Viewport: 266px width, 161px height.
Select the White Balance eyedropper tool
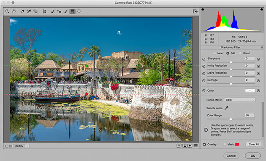22,11
